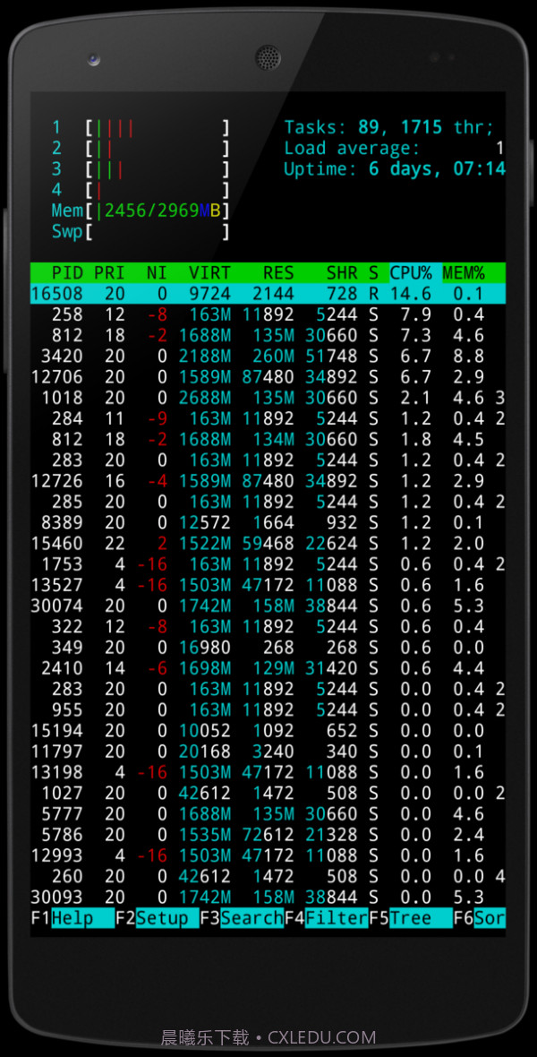Select the highlighted process 16508 row
Viewport: 537px width, 1057px height.
[x=267, y=294]
